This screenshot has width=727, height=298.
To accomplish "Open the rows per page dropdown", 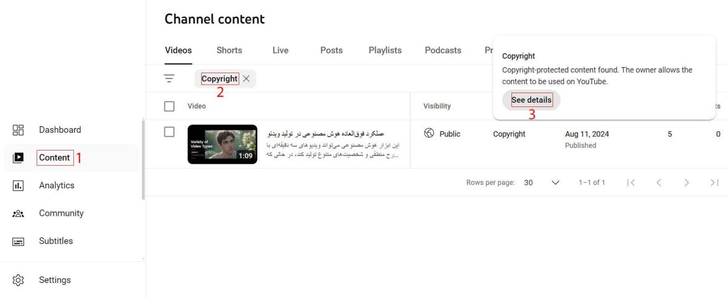I will click(542, 183).
